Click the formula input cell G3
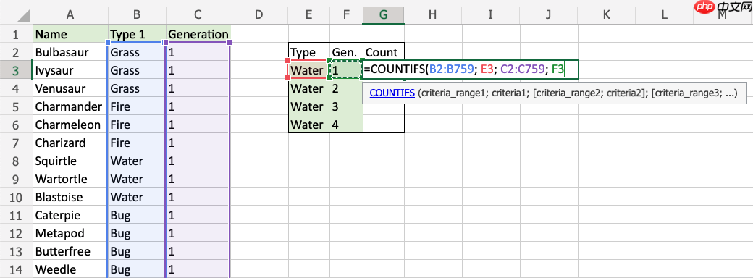The height and width of the screenshot is (278, 753). [471, 69]
